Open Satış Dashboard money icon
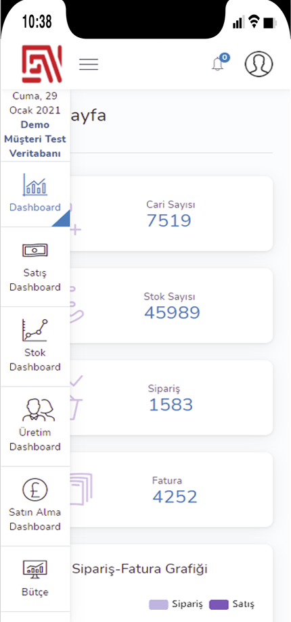Image resolution: width=291 pixels, height=622 pixels. pyautogui.click(x=35, y=250)
